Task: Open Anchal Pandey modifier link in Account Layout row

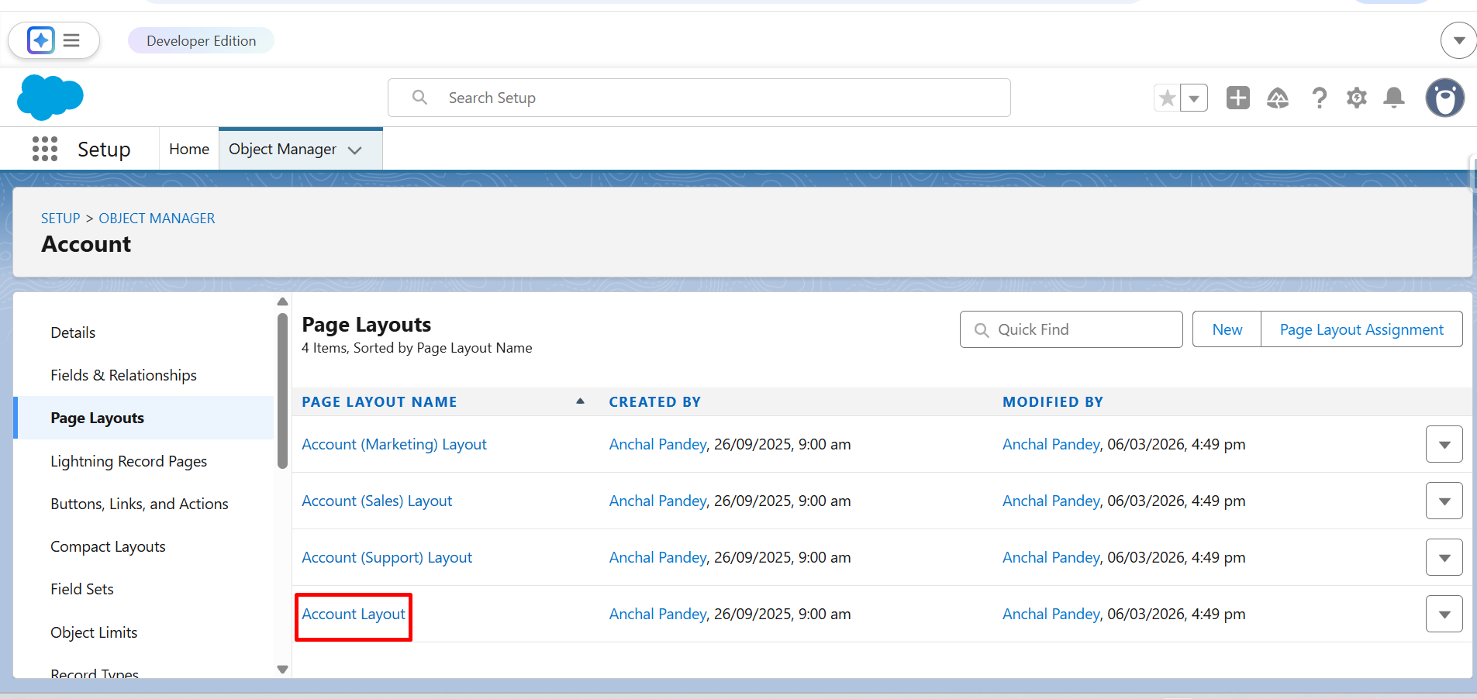Action: tap(1051, 614)
